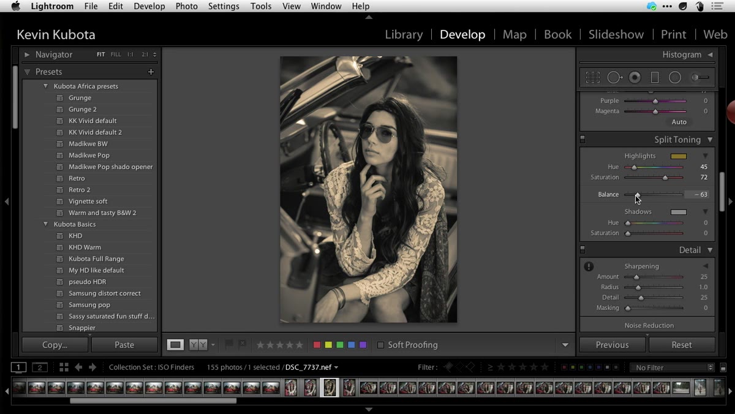This screenshot has height=414, width=735.
Task: Select the Crop Overlay tool
Action: [x=592, y=78]
